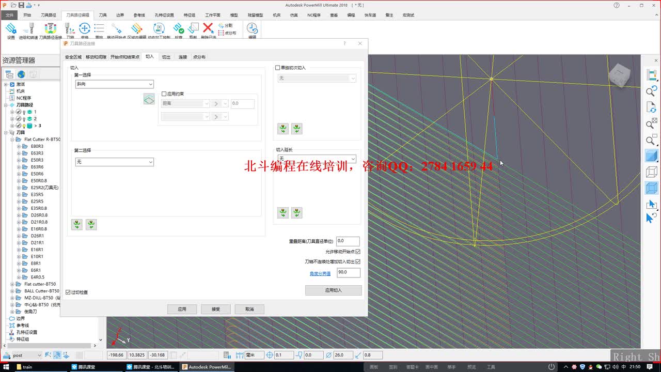
Task: Toggle the light bulb on toolpath 3
Action: click(24, 126)
